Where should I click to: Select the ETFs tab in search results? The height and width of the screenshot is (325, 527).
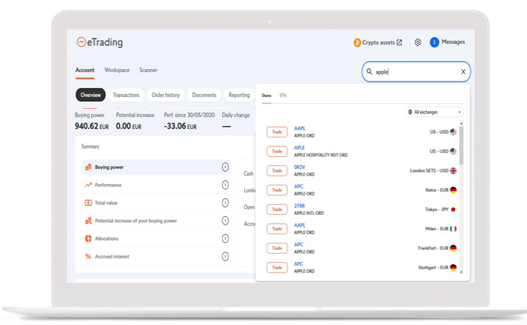click(x=283, y=96)
